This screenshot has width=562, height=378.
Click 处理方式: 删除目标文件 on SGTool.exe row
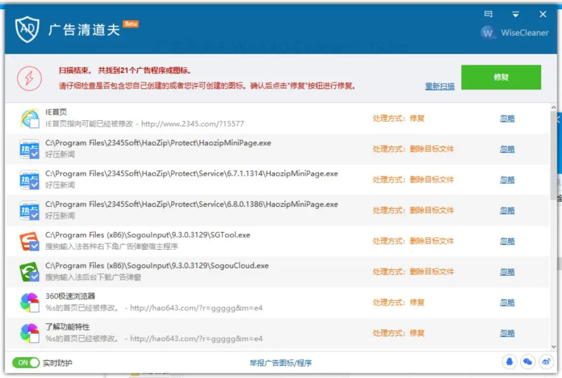(x=413, y=241)
